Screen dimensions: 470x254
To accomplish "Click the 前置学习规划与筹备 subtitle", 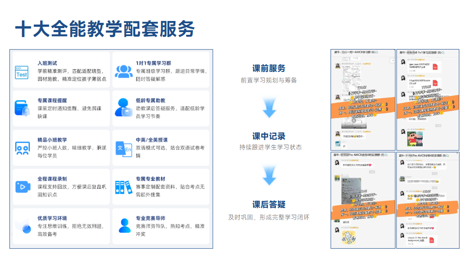I will [269, 80].
